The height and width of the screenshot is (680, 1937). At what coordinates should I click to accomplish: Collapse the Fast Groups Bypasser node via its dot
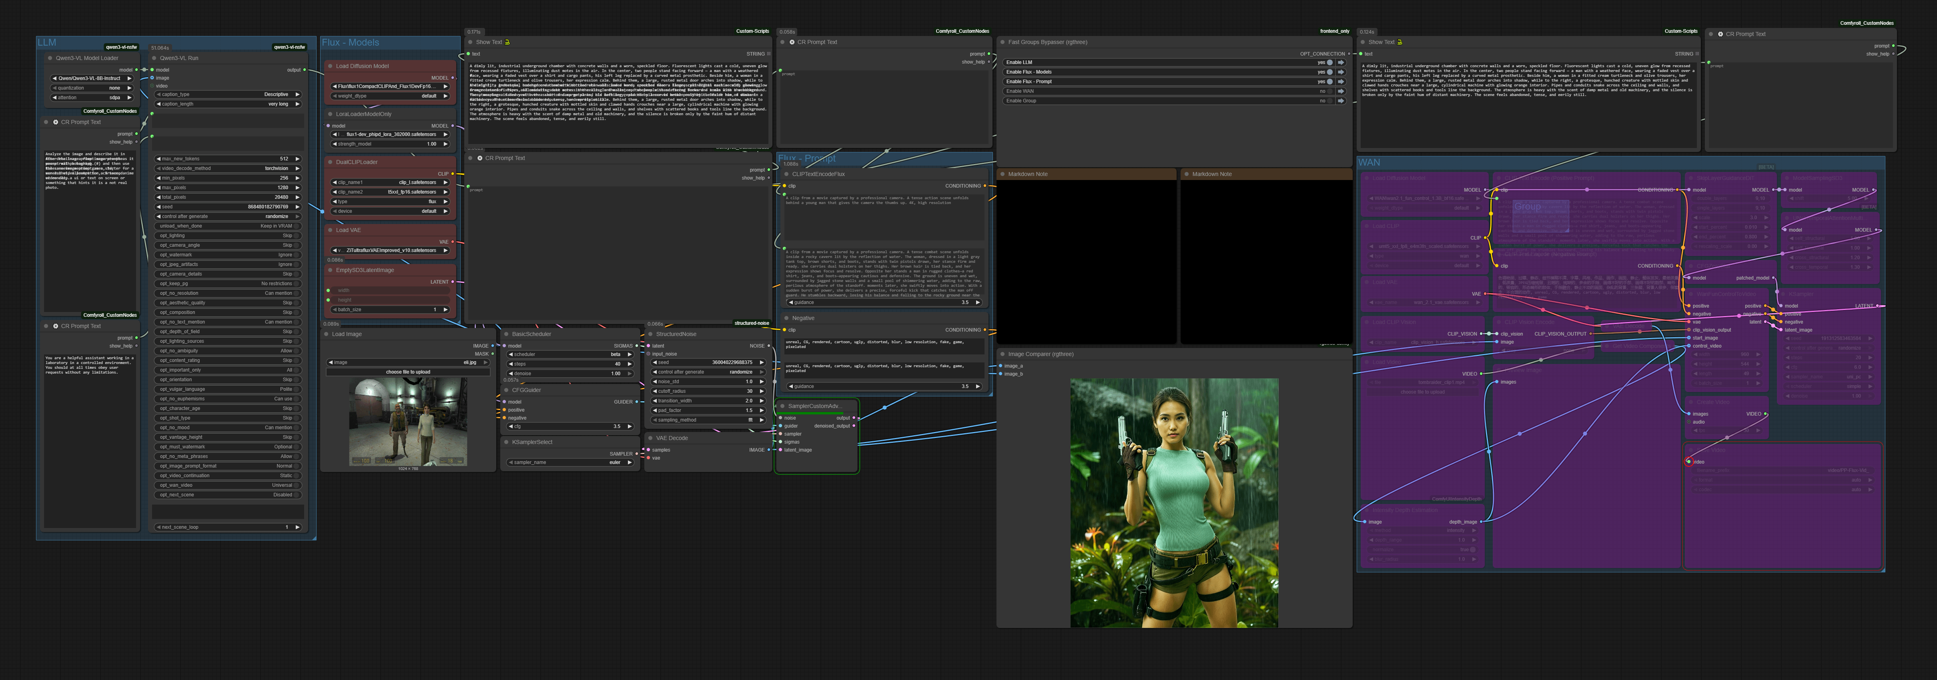coord(1003,42)
